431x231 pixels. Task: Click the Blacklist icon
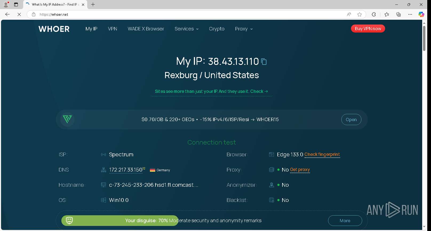coord(272,200)
